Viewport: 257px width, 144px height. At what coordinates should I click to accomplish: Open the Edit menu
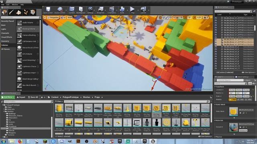(x=8, y=4)
